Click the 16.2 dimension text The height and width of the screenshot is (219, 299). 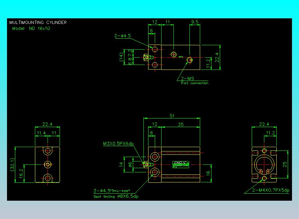click(x=21, y=173)
